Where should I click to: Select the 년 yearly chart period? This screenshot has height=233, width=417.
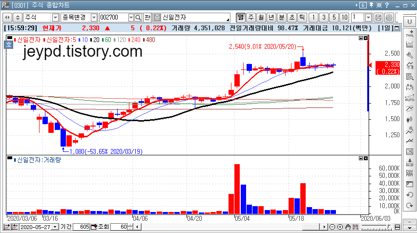pyautogui.click(x=271, y=18)
